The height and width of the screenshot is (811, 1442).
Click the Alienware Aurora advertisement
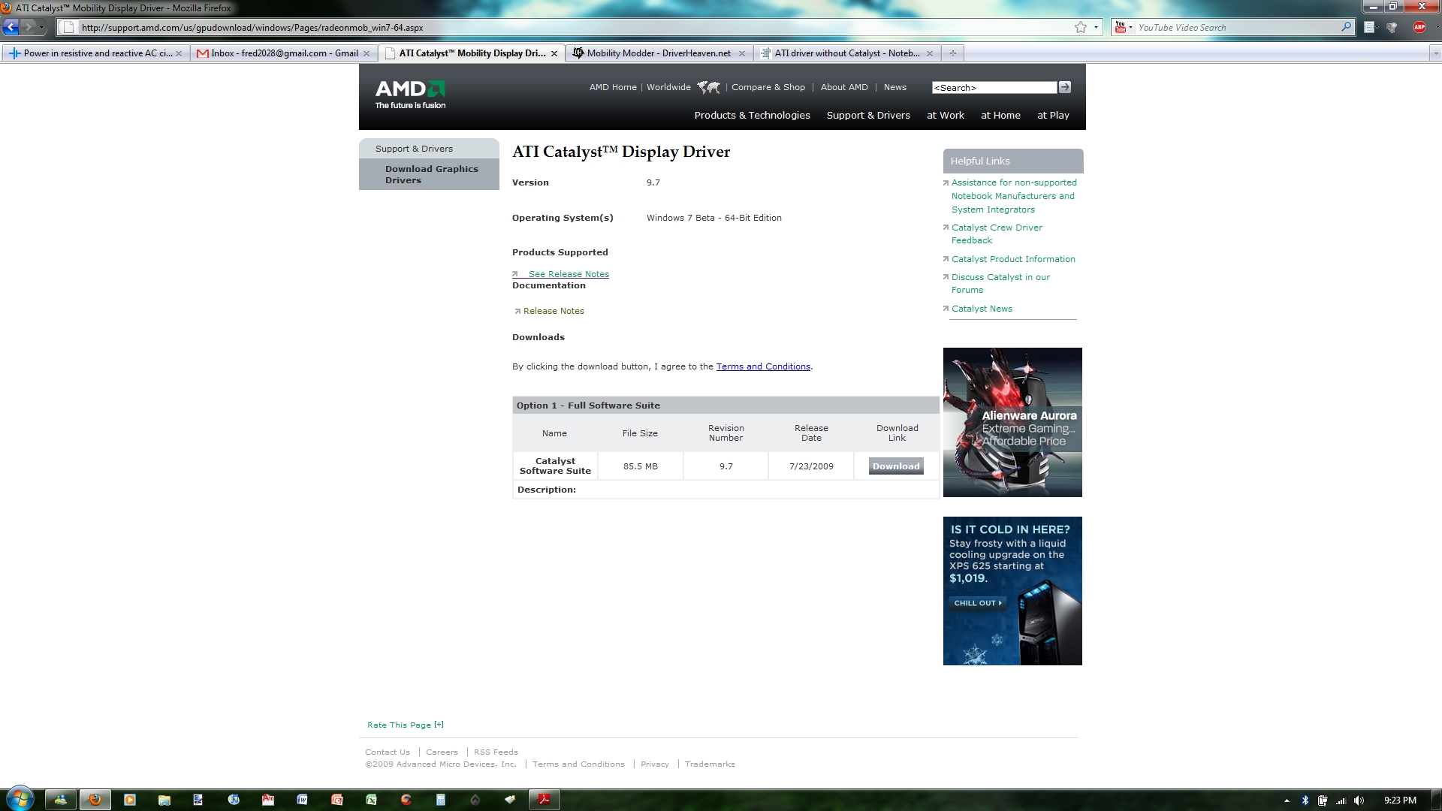(1012, 422)
